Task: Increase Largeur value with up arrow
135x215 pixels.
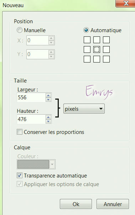Action: [x=48, y=95]
